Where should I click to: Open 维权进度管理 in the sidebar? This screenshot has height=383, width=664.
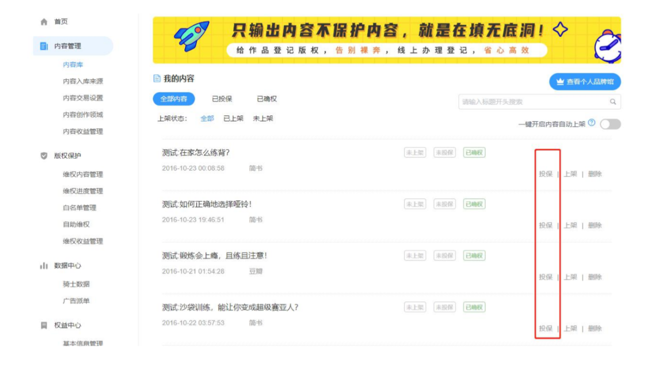[x=83, y=191]
